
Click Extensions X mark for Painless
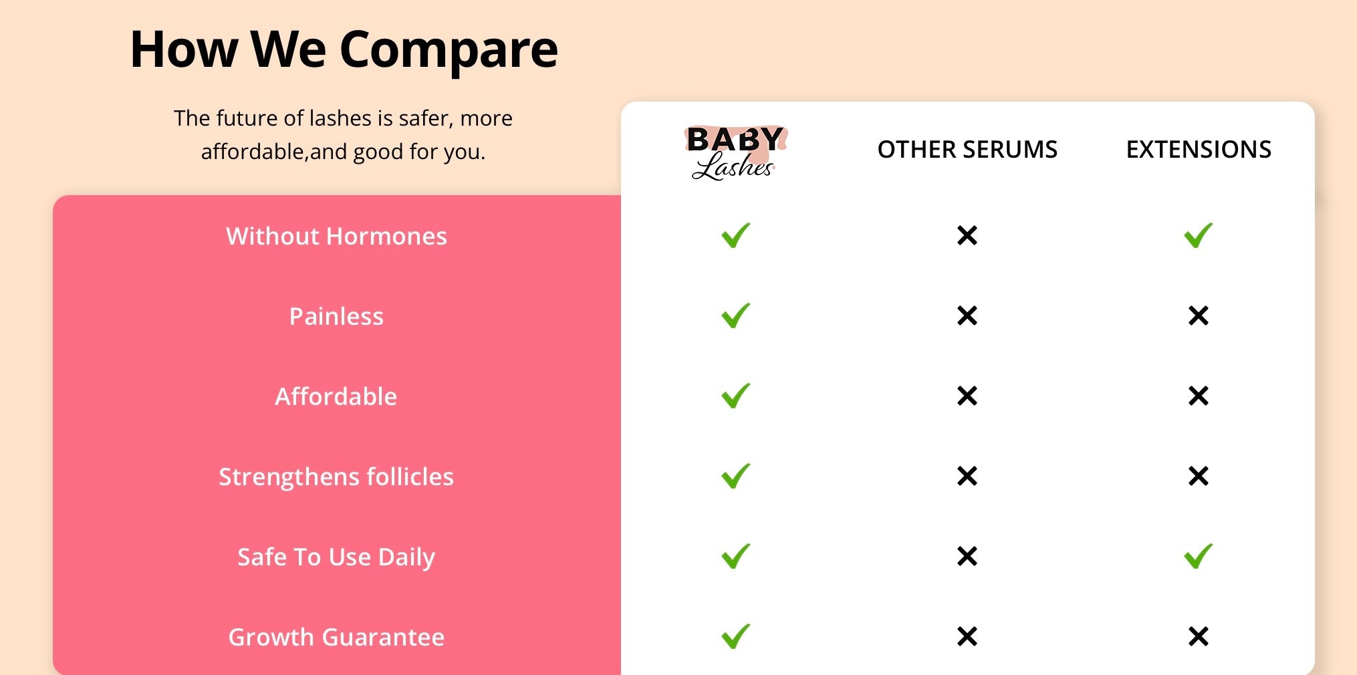[x=1198, y=315]
